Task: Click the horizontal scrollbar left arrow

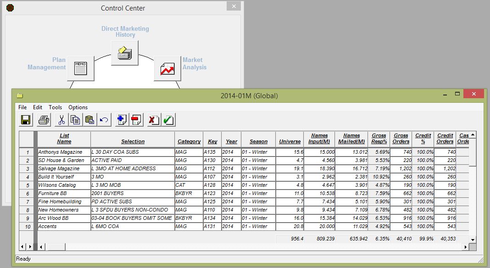Action: pos(41,247)
